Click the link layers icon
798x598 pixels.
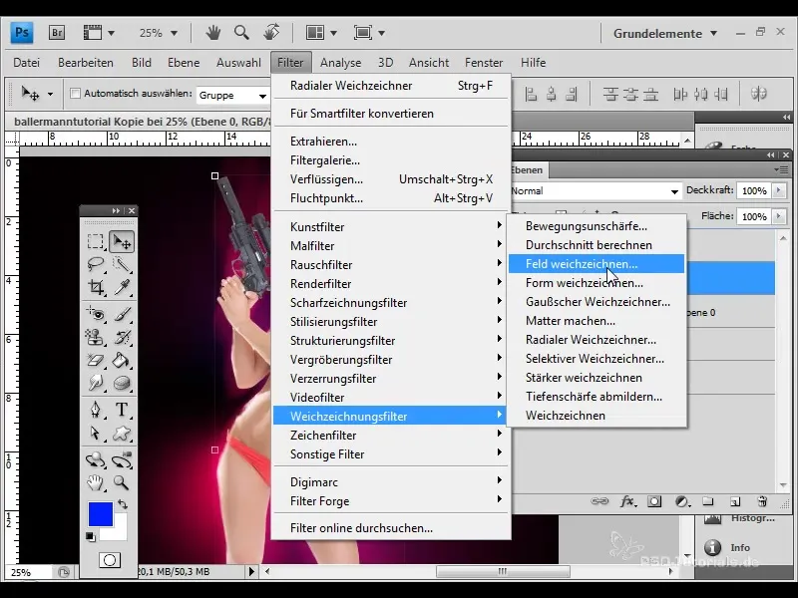click(599, 501)
